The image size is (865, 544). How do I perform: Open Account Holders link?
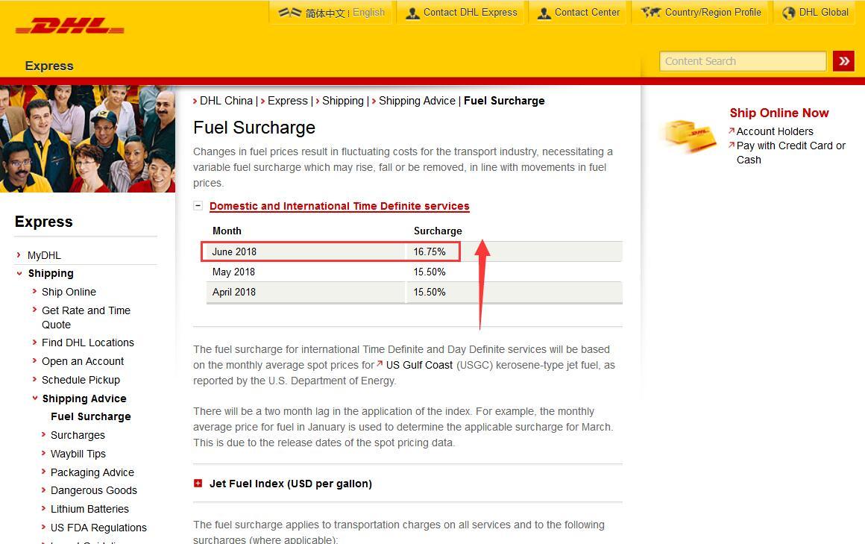[x=775, y=131]
